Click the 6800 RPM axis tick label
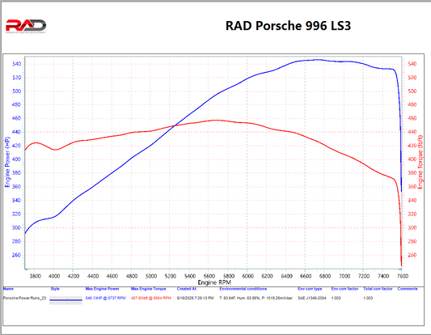Screen dimensions: 431x335 point(325,276)
